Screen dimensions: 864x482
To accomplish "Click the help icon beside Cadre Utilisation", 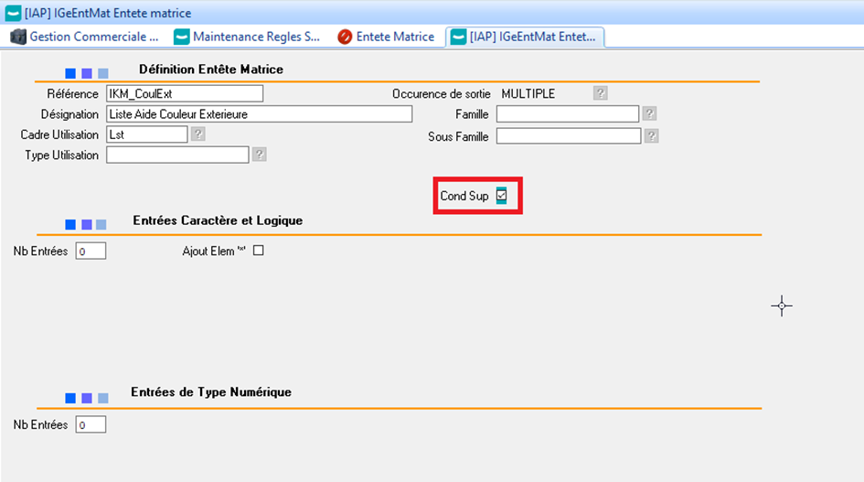I will pyautogui.click(x=197, y=134).
